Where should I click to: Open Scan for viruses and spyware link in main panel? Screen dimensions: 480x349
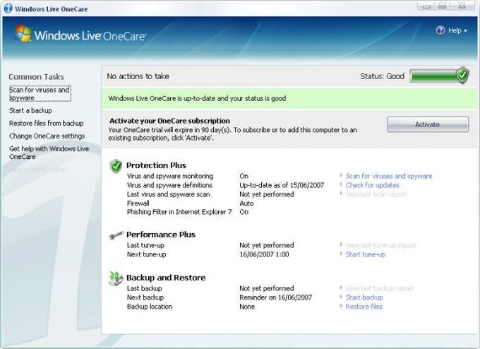pyautogui.click(x=389, y=176)
